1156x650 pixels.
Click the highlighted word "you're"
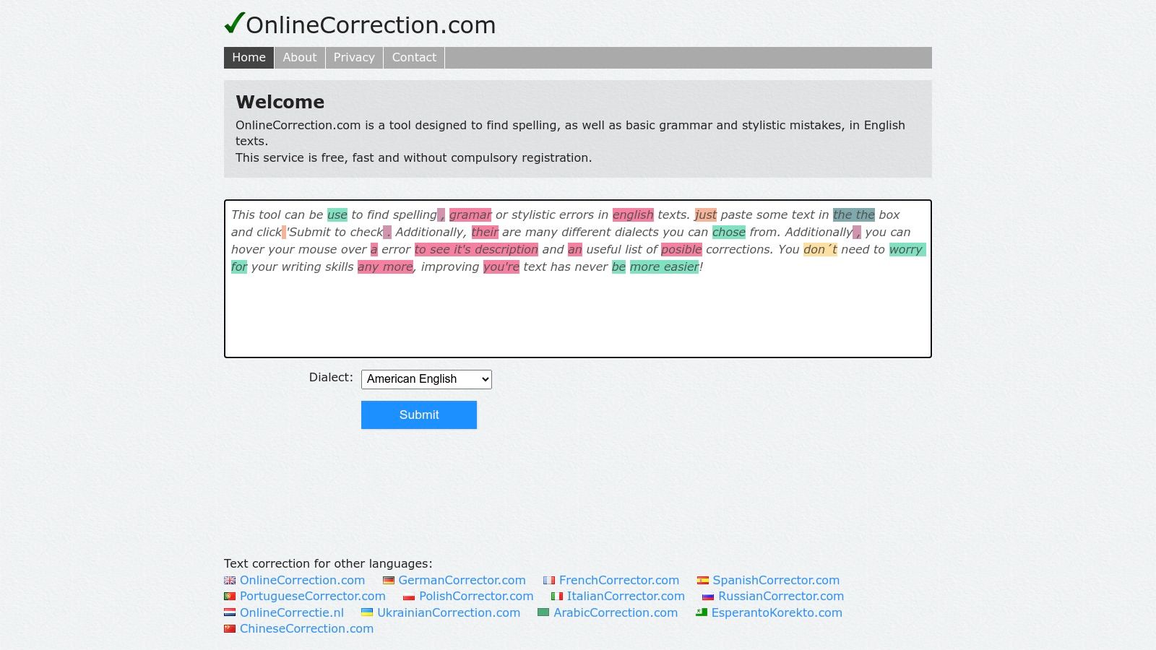[501, 266]
